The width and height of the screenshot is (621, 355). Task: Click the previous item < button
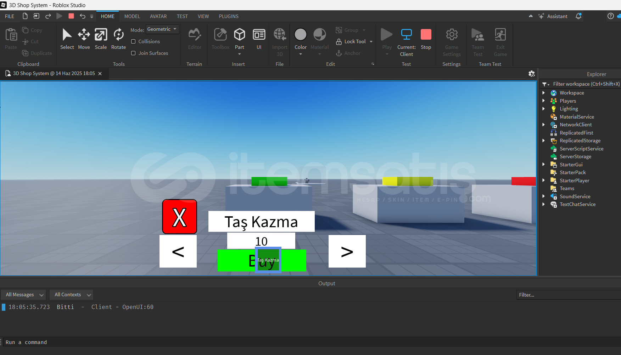pos(178,251)
